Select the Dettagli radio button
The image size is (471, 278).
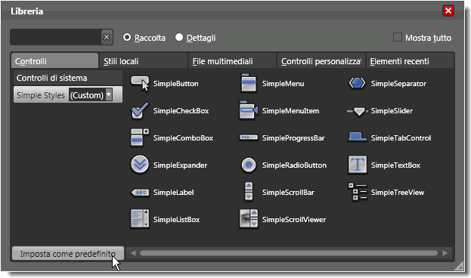point(179,37)
